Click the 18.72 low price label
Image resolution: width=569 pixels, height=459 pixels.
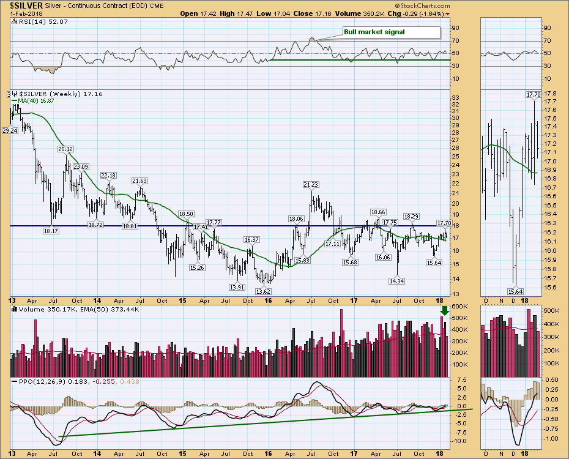96,225
